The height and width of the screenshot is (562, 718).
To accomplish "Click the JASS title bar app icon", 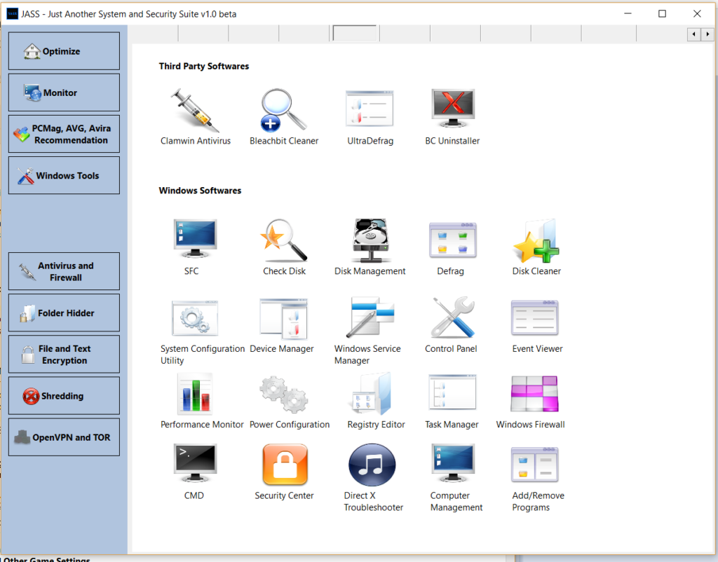I will (13, 14).
